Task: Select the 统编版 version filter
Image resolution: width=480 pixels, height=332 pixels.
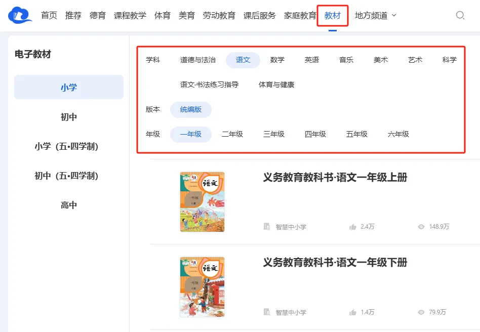Action: (191, 109)
